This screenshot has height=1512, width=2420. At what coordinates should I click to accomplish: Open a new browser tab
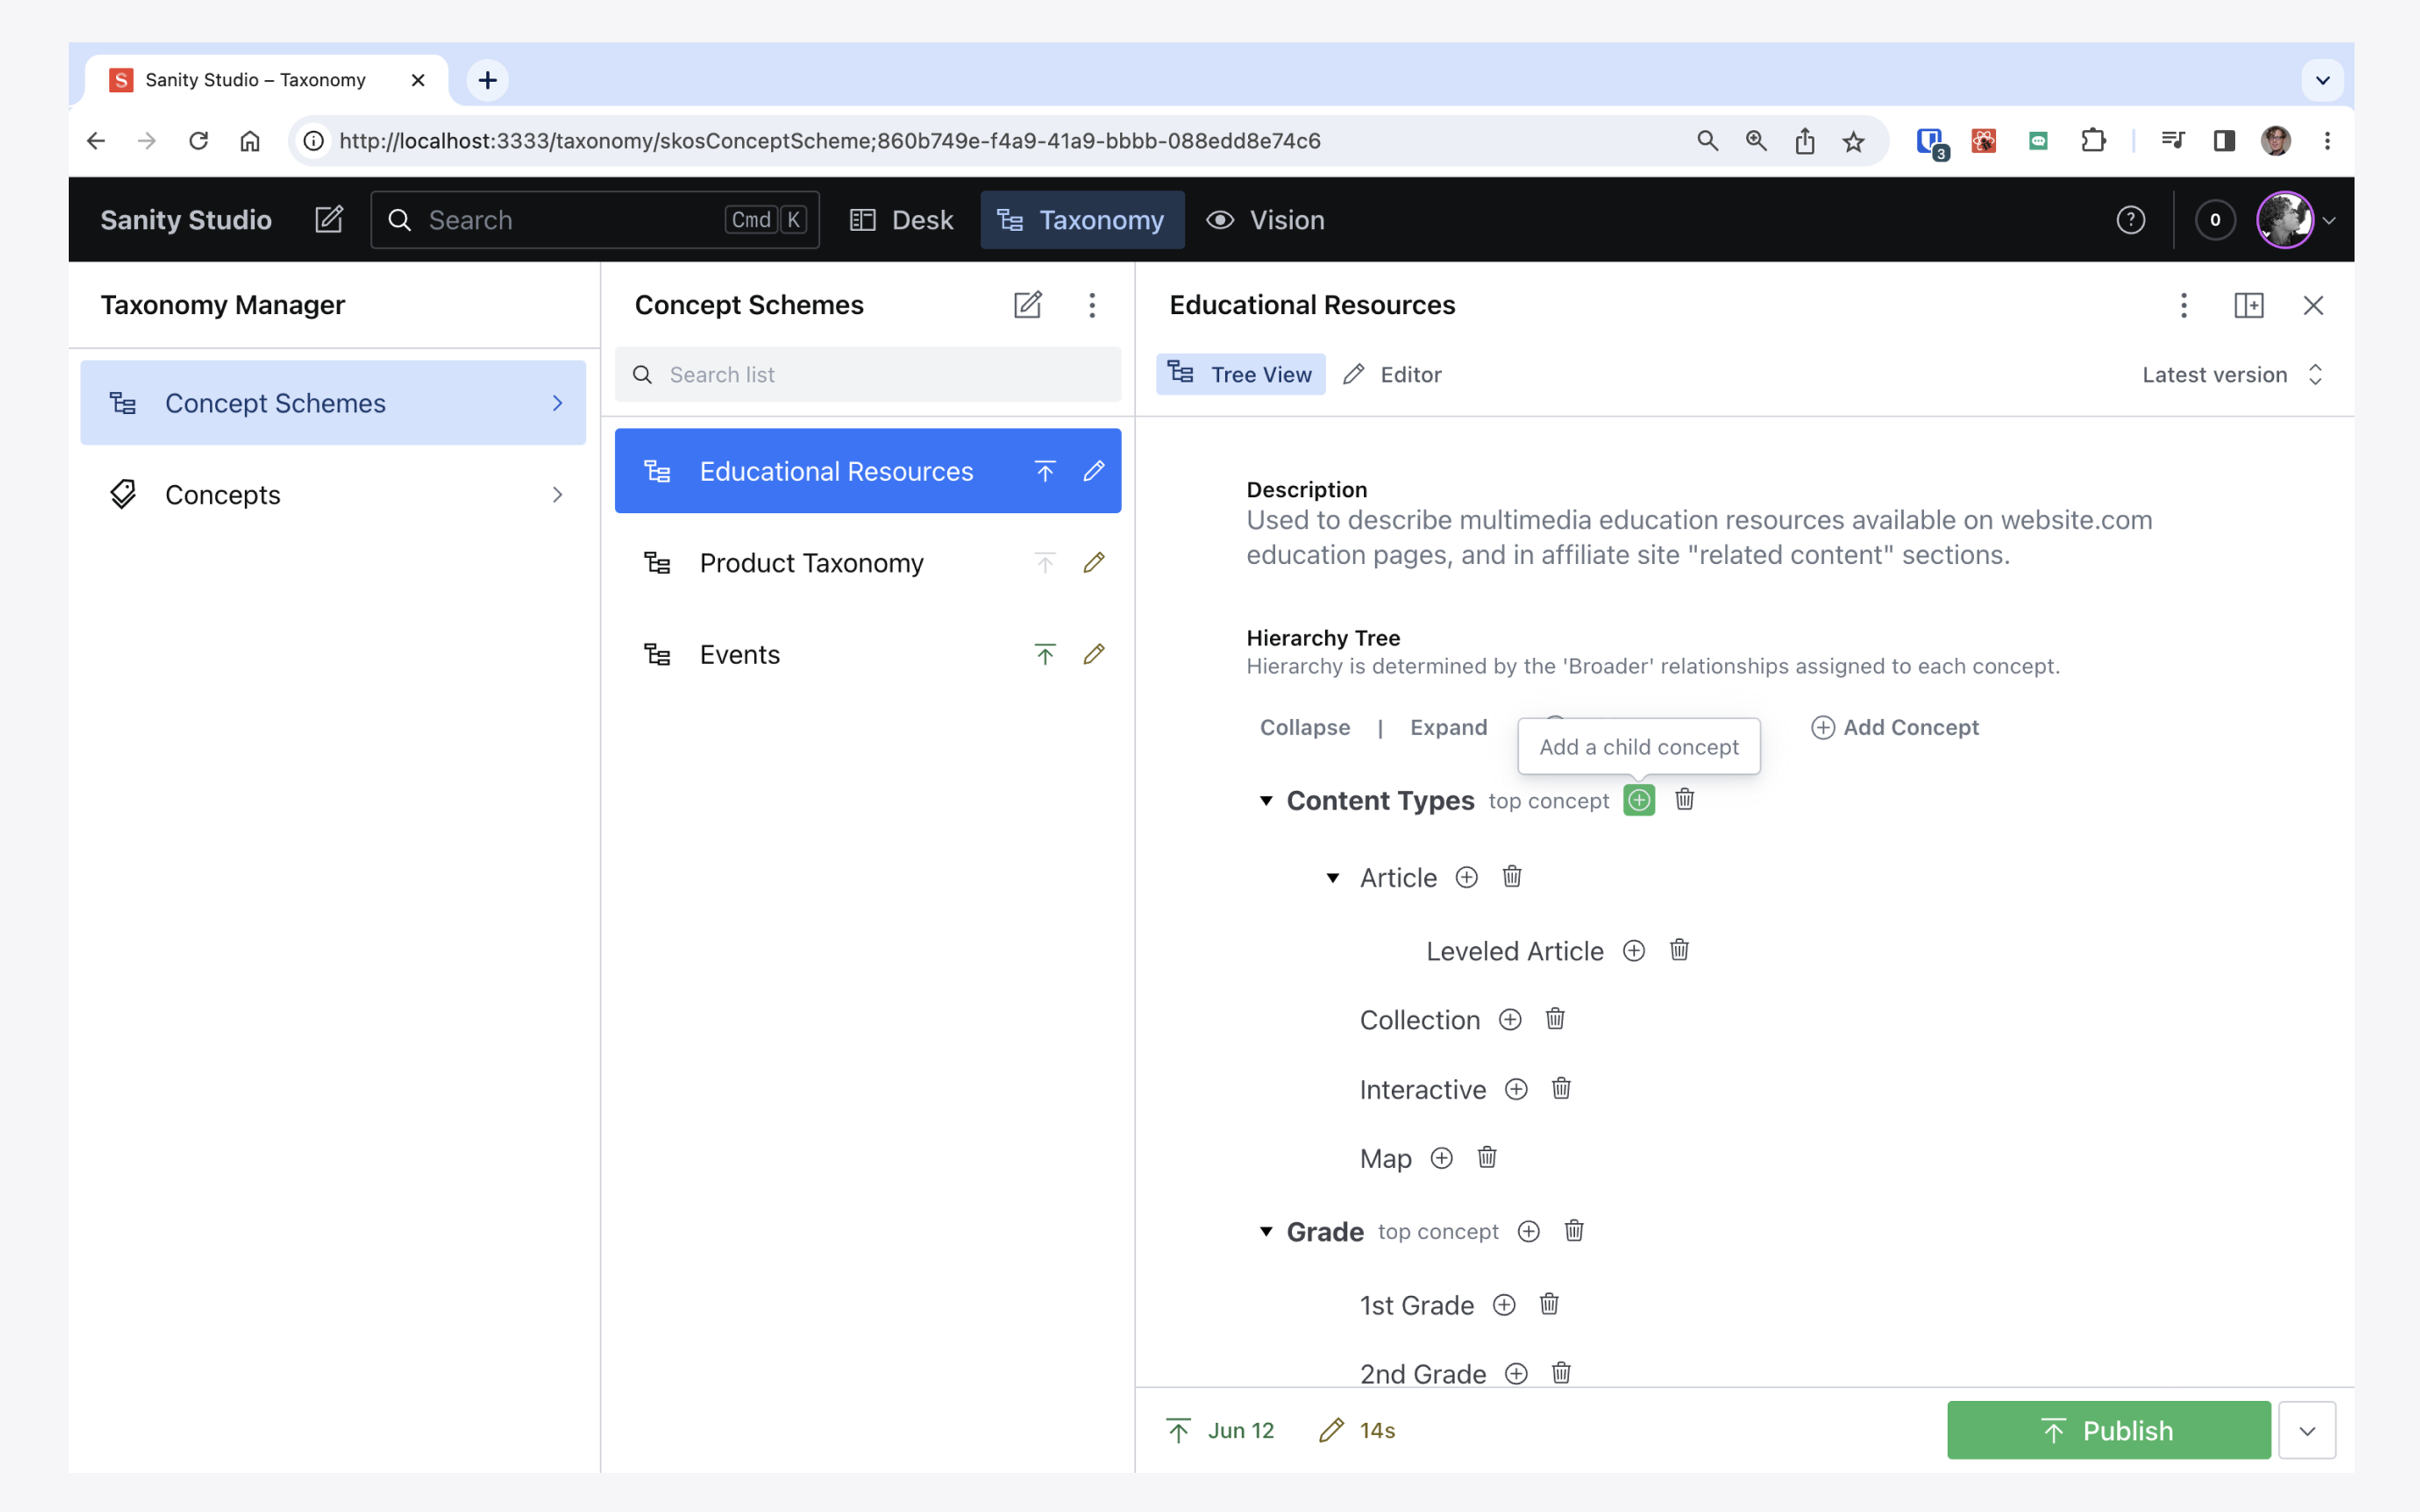(488, 80)
